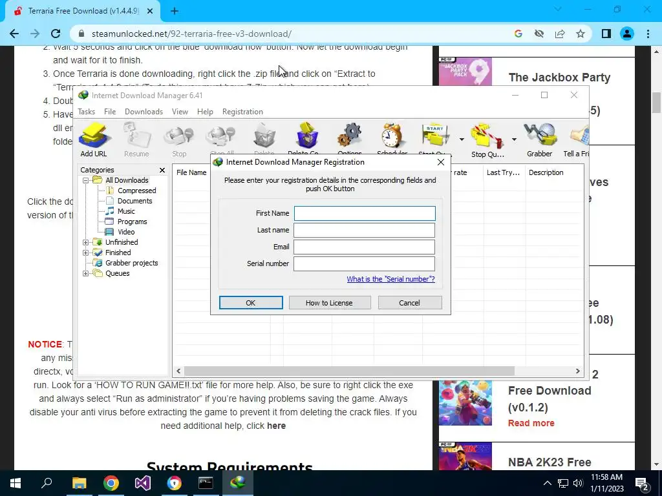Image resolution: width=662 pixels, height=496 pixels.
Task: Expand the Queues category
Action: (x=86, y=273)
